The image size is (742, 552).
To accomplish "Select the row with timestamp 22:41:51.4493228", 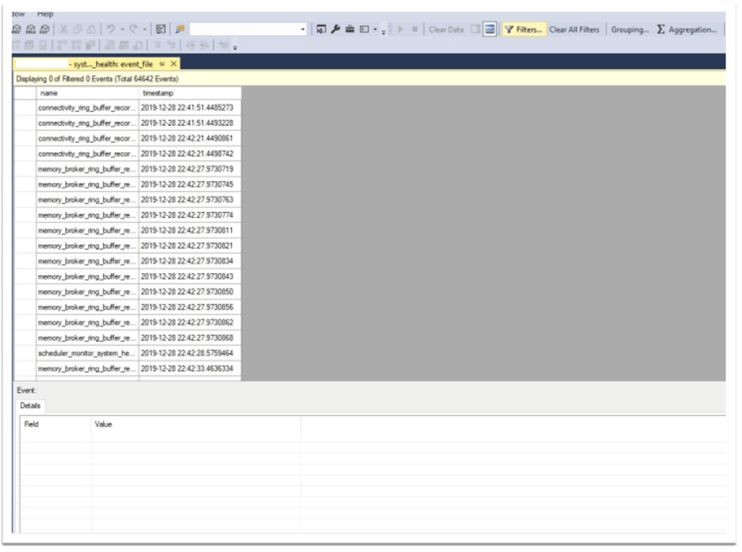I will 128,123.
